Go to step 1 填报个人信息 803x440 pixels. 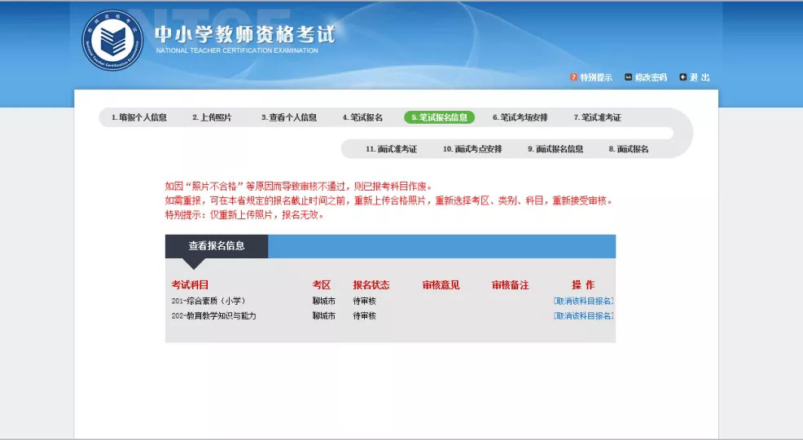click(138, 117)
